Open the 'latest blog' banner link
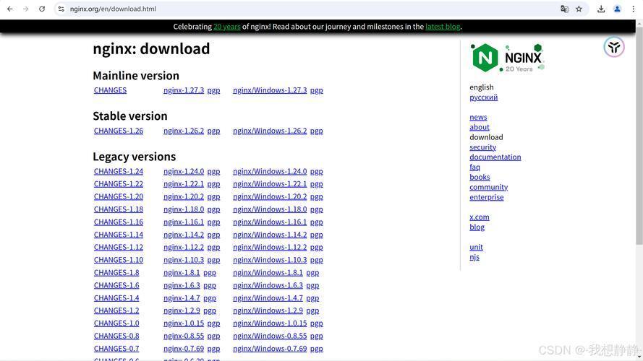643x361 pixels. point(443,27)
